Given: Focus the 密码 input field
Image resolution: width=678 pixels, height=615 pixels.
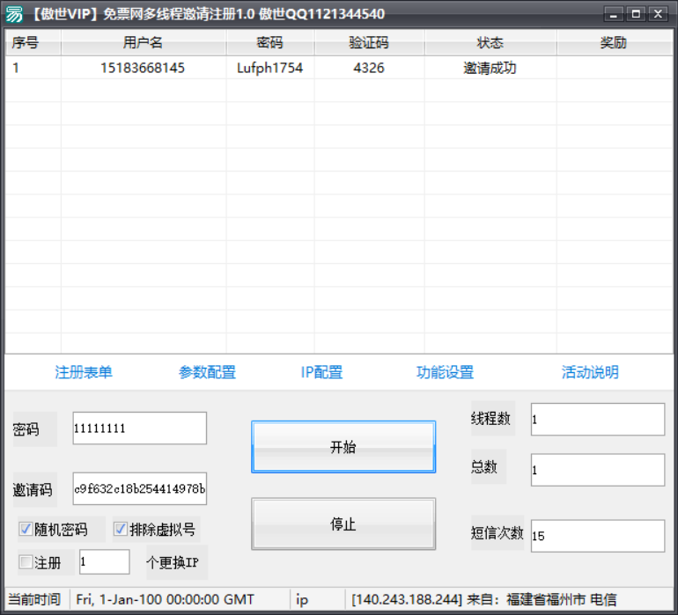Looking at the screenshot, I should 140,428.
